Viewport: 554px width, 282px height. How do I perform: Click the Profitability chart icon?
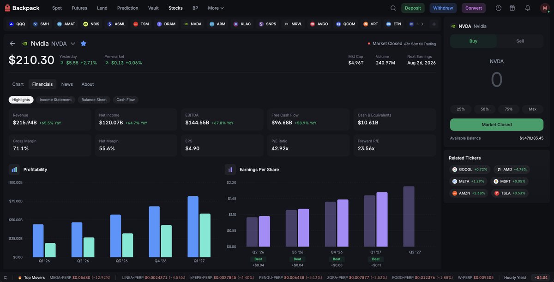14,170
